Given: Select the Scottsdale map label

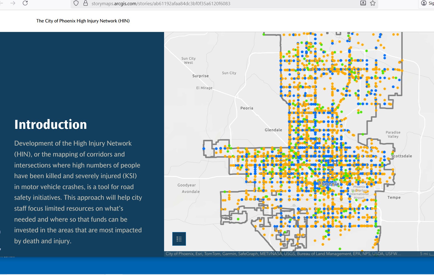Looking at the screenshot, I should pyautogui.click(x=401, y=156).
